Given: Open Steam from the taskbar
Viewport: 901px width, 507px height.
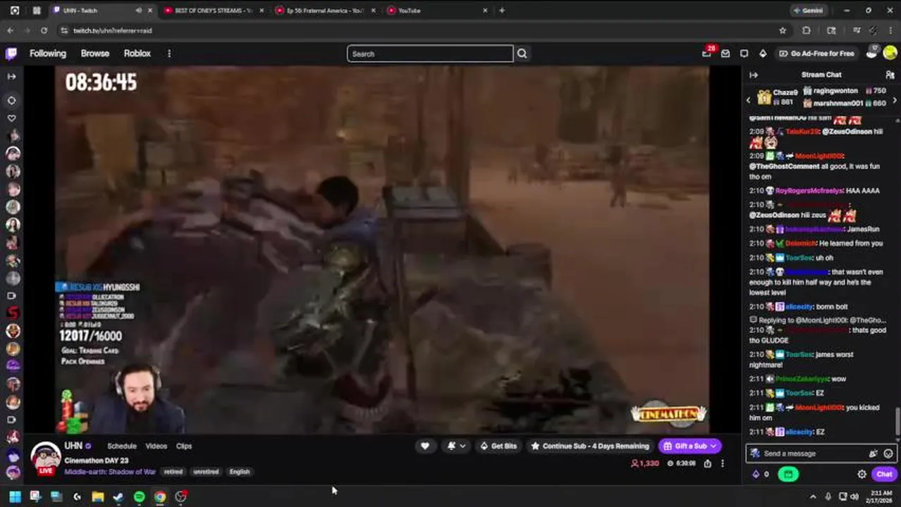Looking at the screenshot, I should (x=118, y=496).
